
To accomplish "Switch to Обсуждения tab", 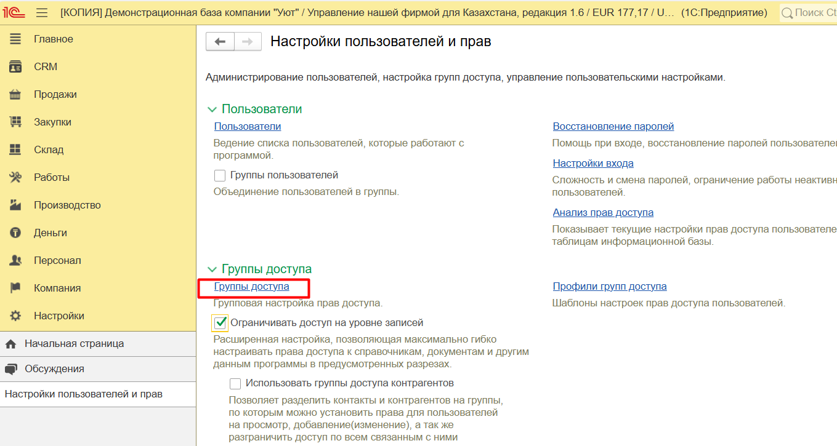I will tap(54, 369).
